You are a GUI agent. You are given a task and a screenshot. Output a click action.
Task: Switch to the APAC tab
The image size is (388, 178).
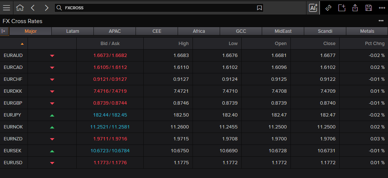tap(115, 31)
